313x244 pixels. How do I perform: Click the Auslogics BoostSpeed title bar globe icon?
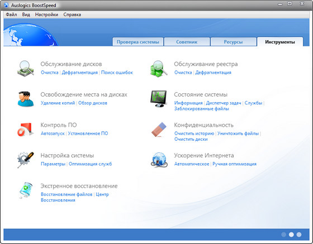6,4
